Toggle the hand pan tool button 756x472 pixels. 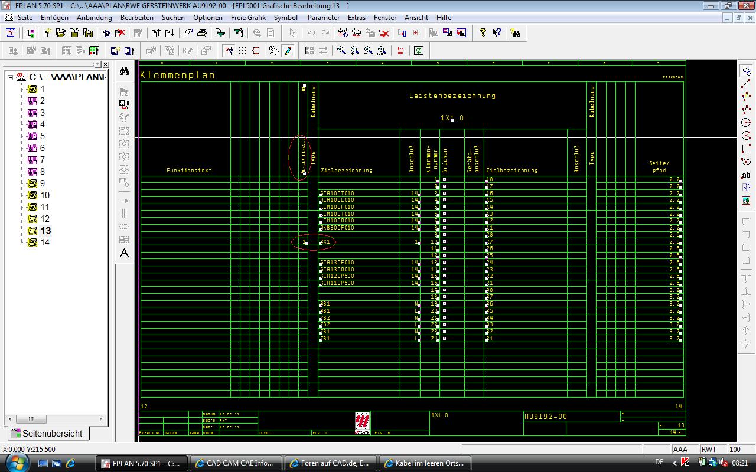click(x=273, y=51)
